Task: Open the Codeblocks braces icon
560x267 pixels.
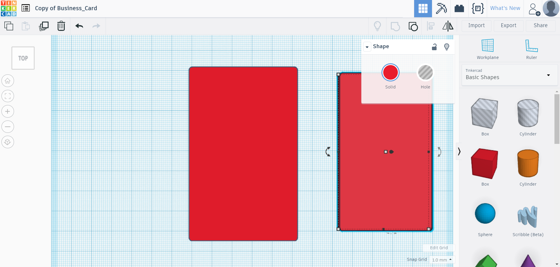Action: click(478, 8)
